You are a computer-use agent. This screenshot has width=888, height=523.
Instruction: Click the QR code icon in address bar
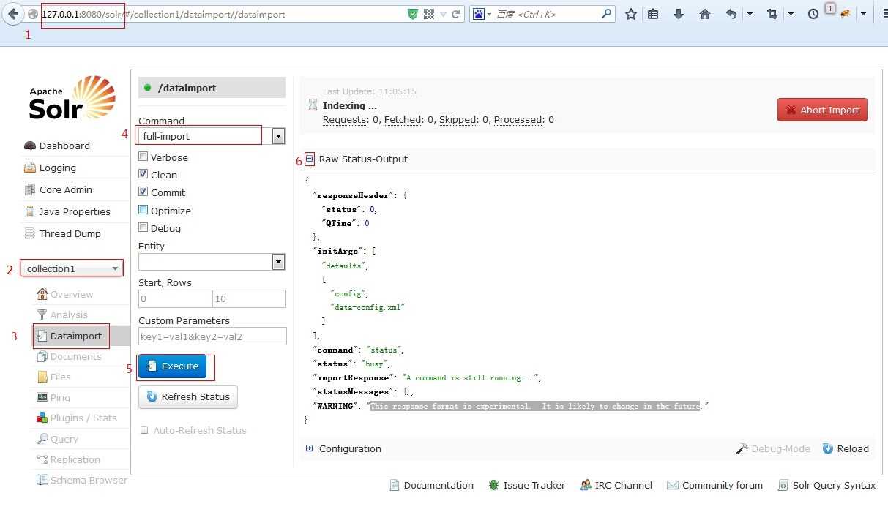[x=429, y=14]
